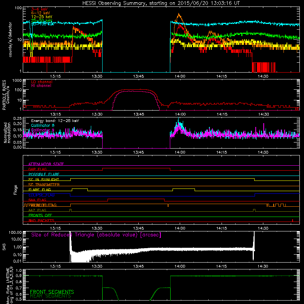Viewport: 304px width, 304px height.
Task: Click the blue ECLIPSE FLAG label
Action: click(41, 195)
